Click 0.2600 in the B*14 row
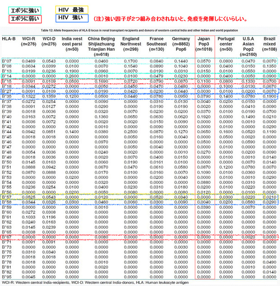This screenshot has width=280, height=286. (72, 76)
